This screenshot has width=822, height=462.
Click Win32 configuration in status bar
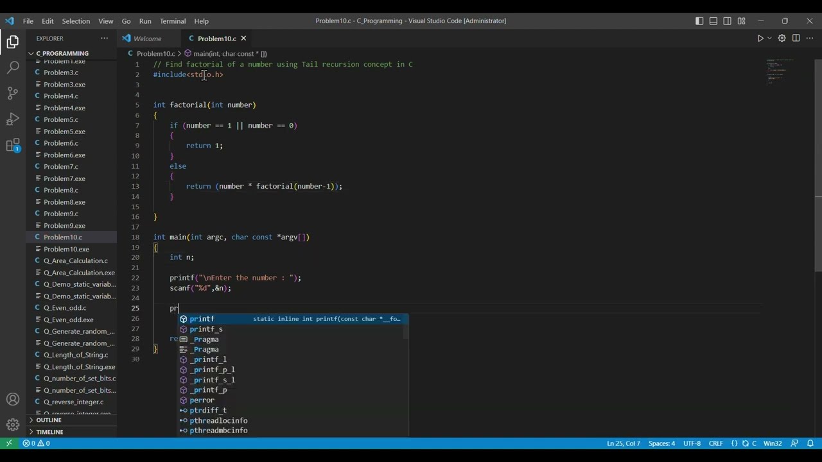click(x=773, y=443)
